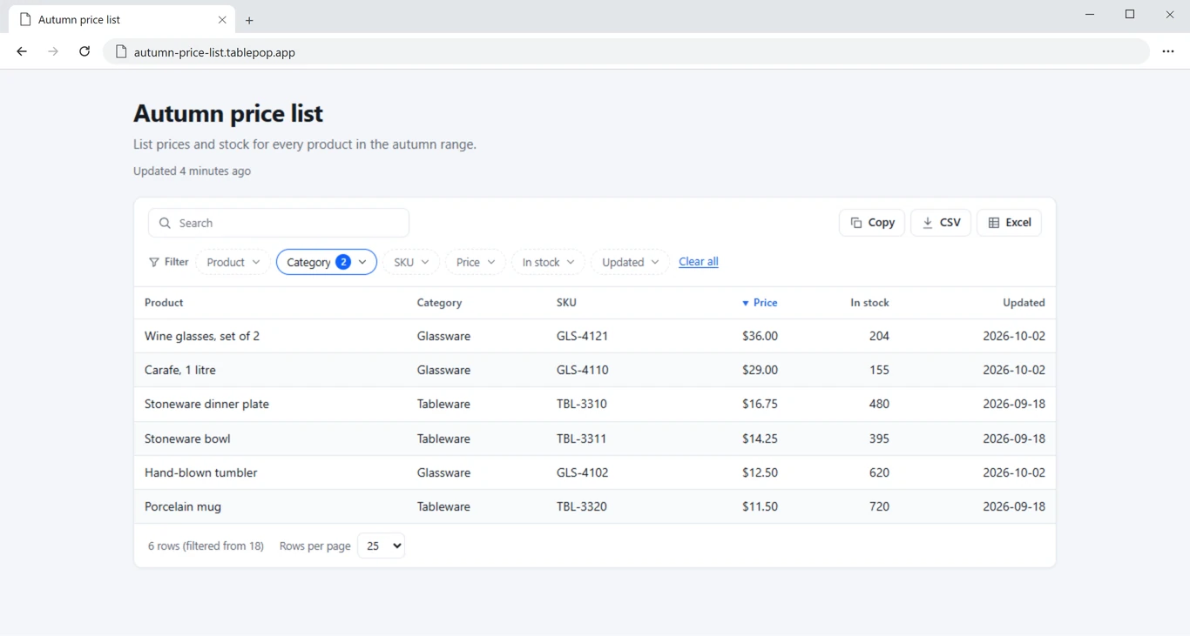Click the Category cell in Carafe row
Image resolution: width=1190 pixels, height=636 pixels.
pyautogui.click(x=443, y=370)
